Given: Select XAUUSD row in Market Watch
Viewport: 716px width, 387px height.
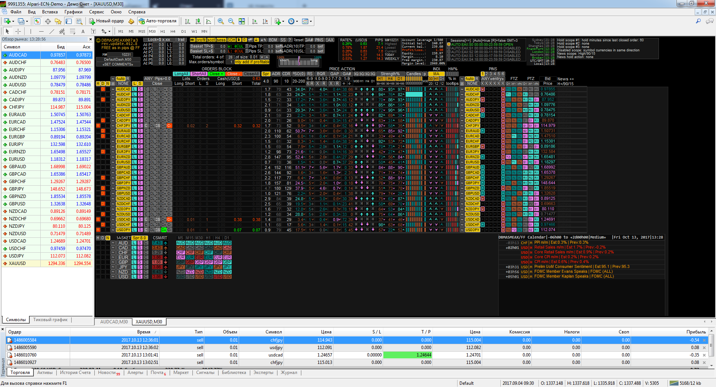Looking at the screenshot, I should pos(47,263).
